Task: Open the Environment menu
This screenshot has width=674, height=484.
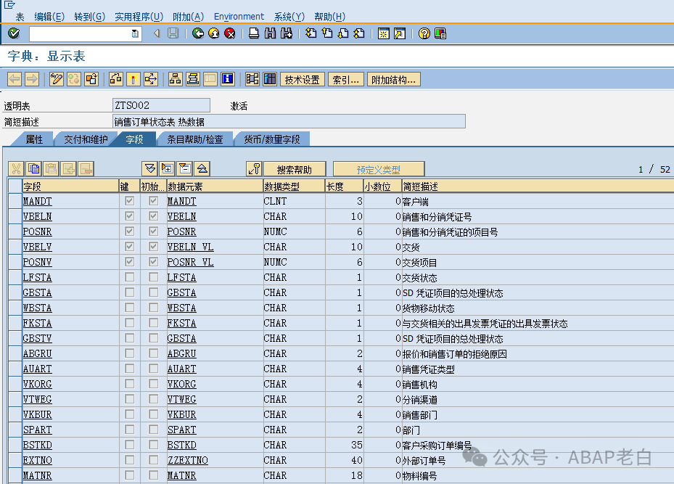Action: (239, 17)
